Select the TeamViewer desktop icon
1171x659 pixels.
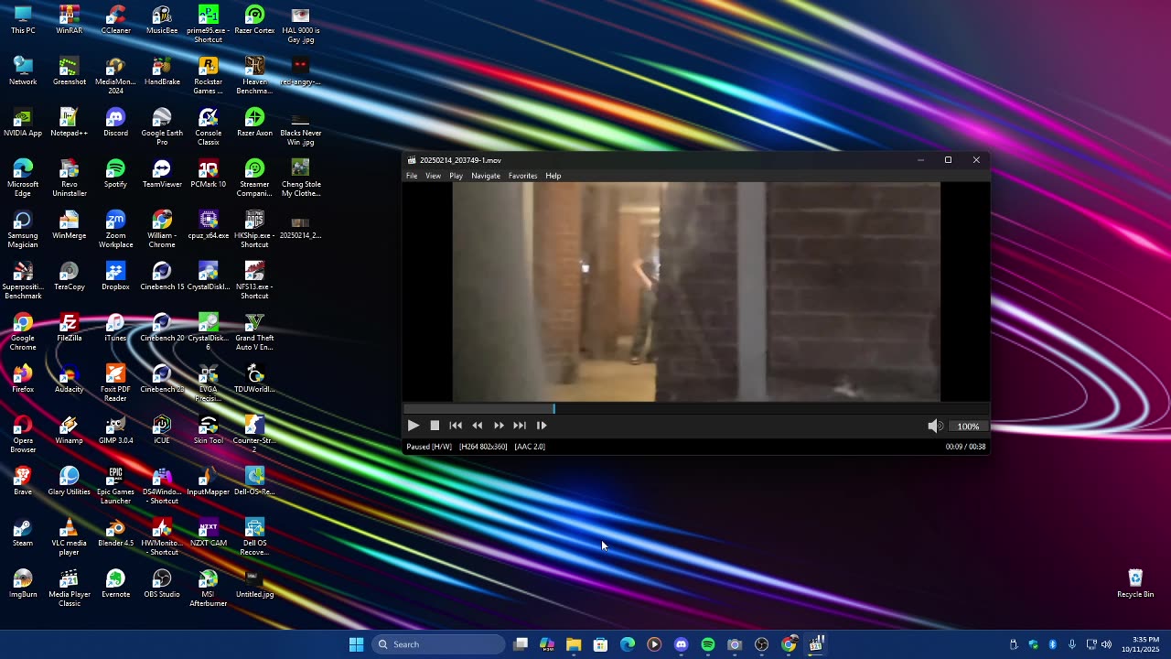(x=162, y=174)
